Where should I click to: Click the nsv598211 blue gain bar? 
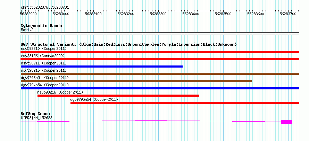[102, 67]
